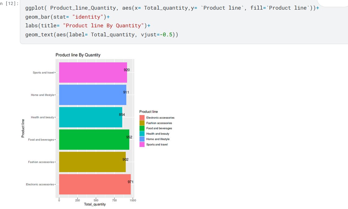This screenshot has height=209, width=348.
Task: Click the value label 920
Action: tap(127, 70)
